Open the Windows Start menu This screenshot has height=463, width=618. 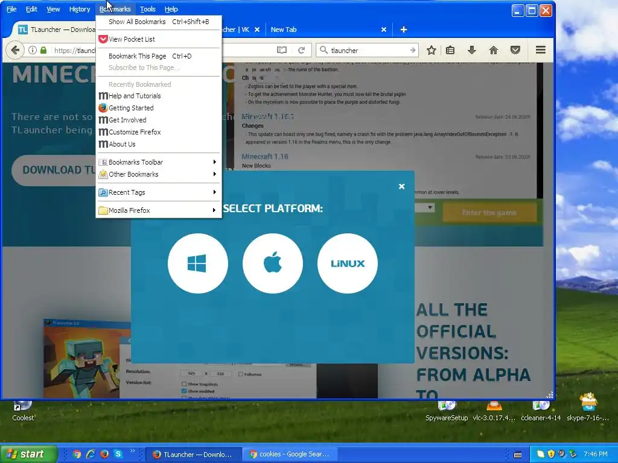point(28,454)
